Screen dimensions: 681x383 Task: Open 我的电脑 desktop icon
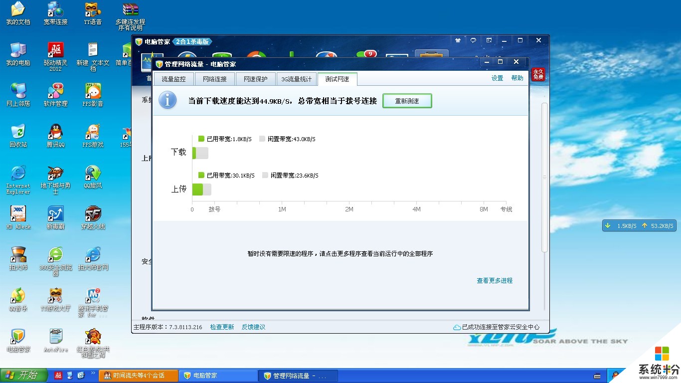coord(18,54)
